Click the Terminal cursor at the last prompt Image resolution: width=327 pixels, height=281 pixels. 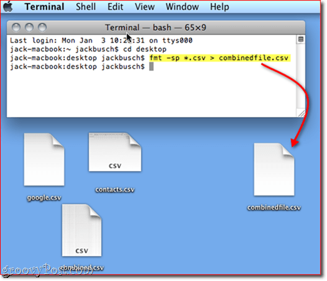point(152,66)
